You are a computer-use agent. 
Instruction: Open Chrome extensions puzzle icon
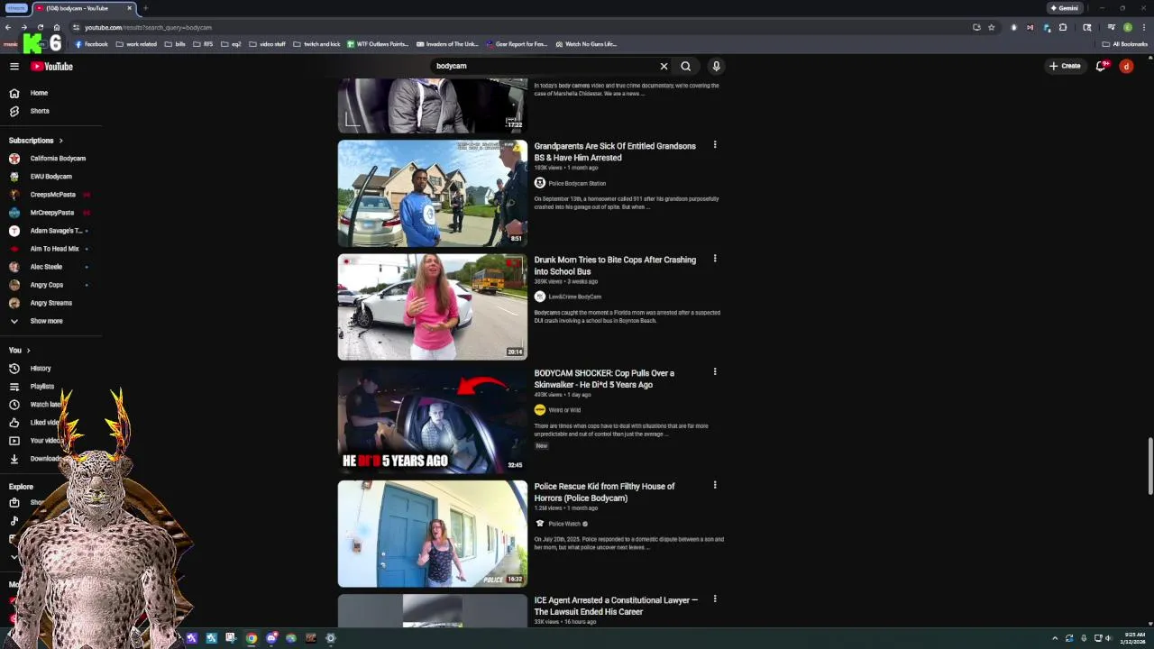click(1062, 27)
